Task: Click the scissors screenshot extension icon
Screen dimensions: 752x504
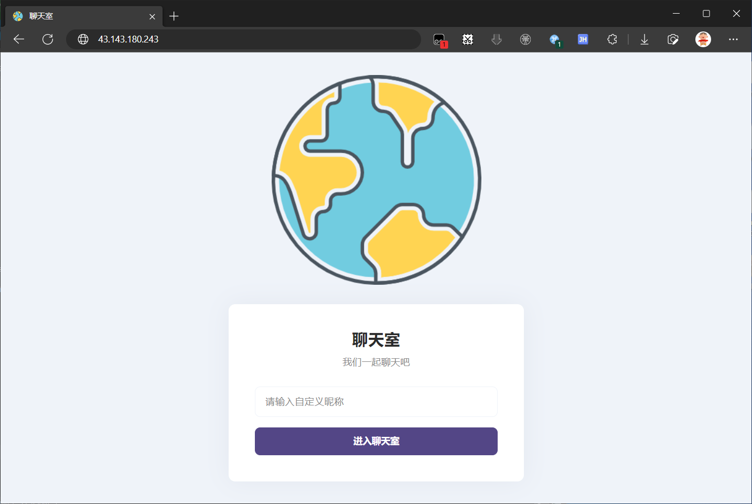Action: pos(467,39)
